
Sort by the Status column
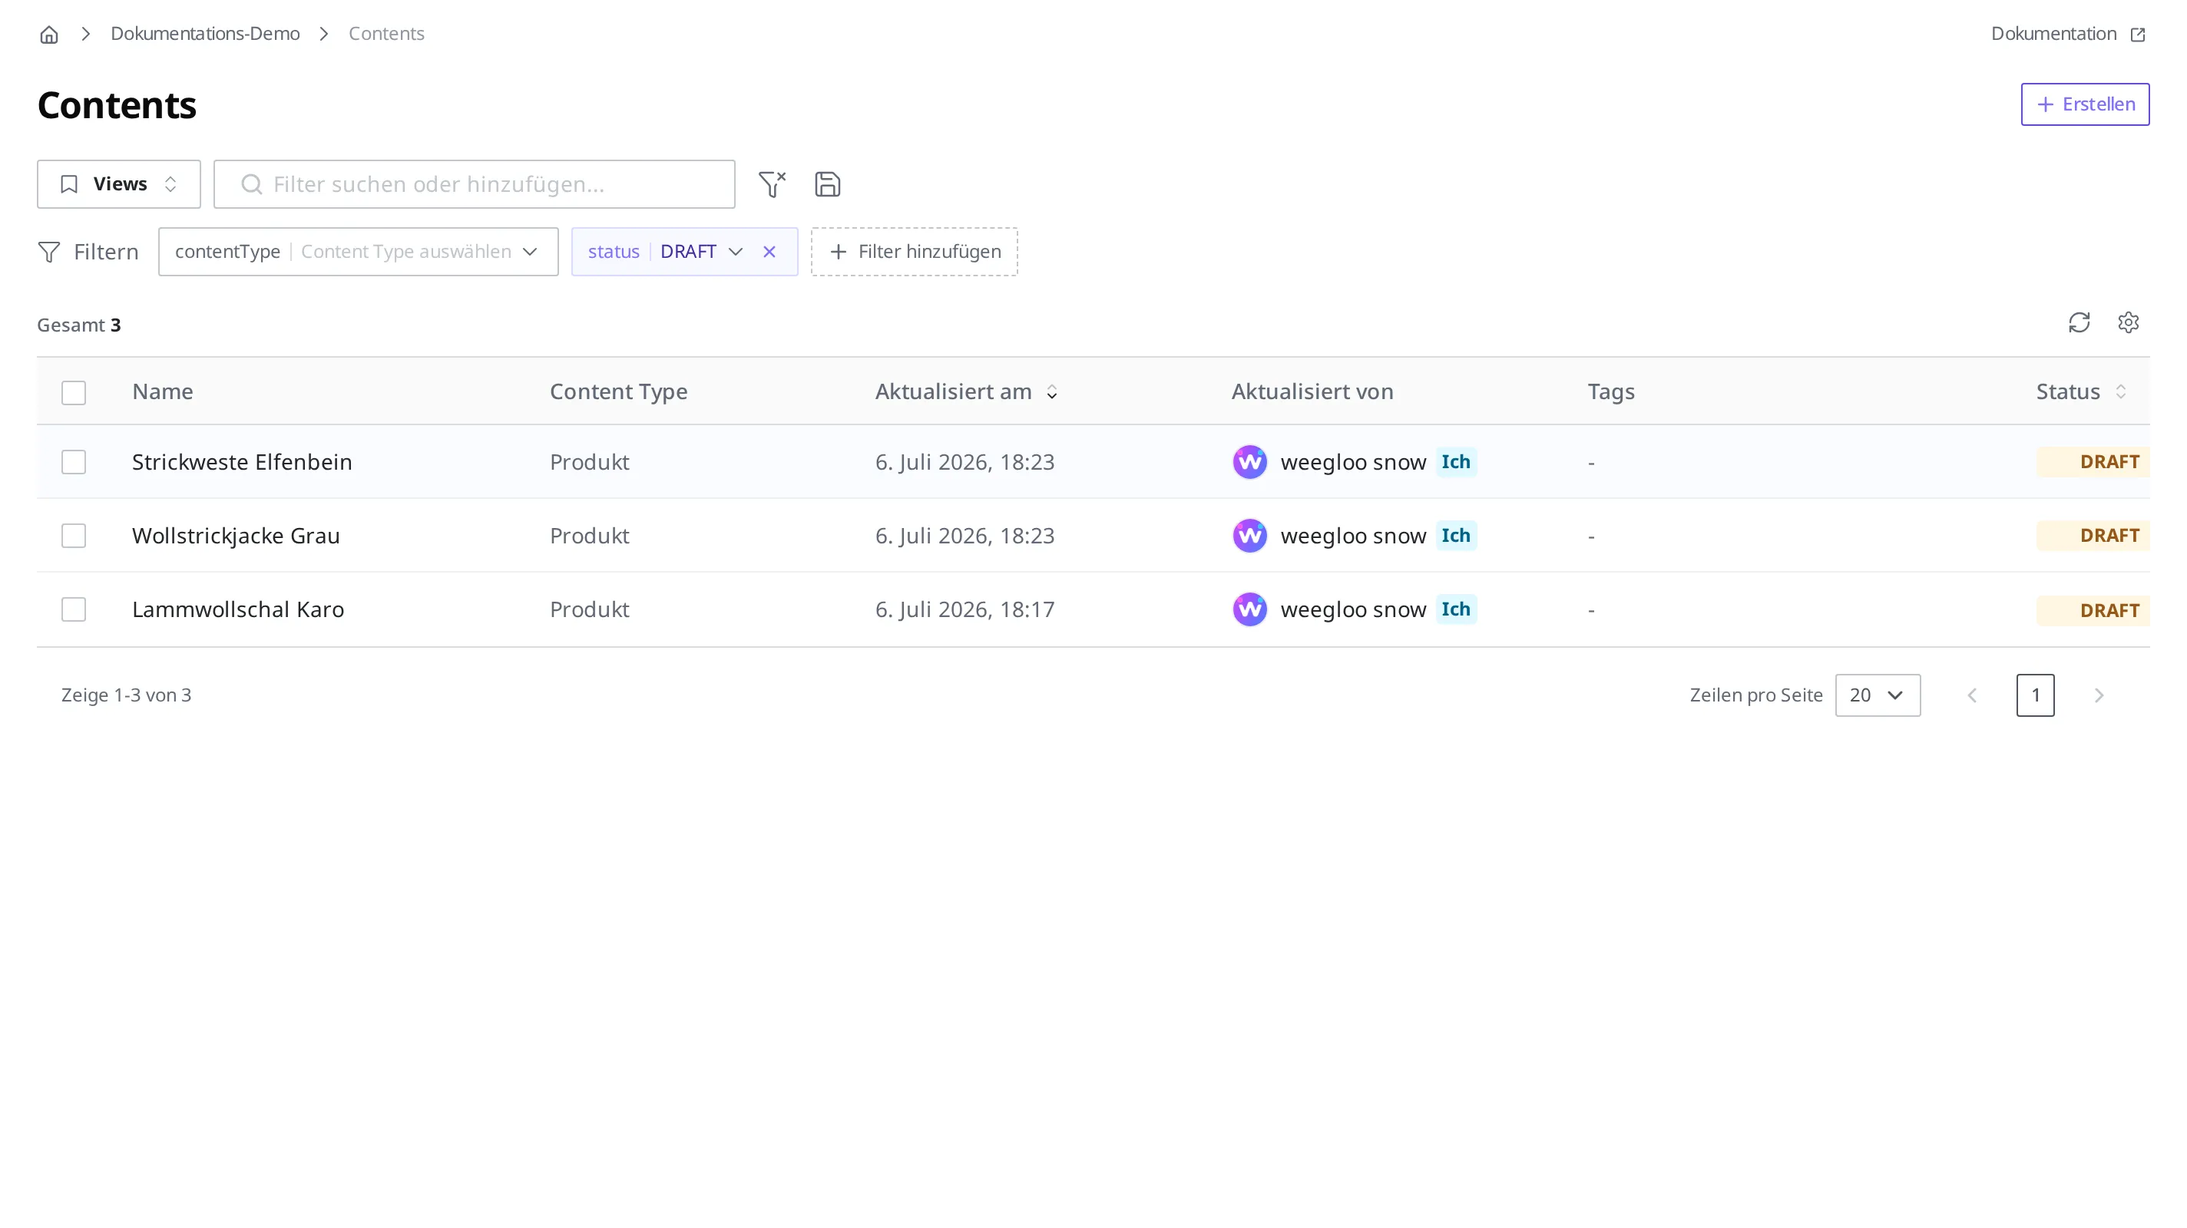[x=2081, y=391]
